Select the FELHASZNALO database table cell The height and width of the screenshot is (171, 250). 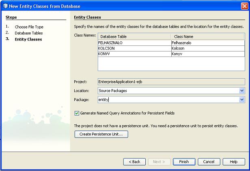135,43
